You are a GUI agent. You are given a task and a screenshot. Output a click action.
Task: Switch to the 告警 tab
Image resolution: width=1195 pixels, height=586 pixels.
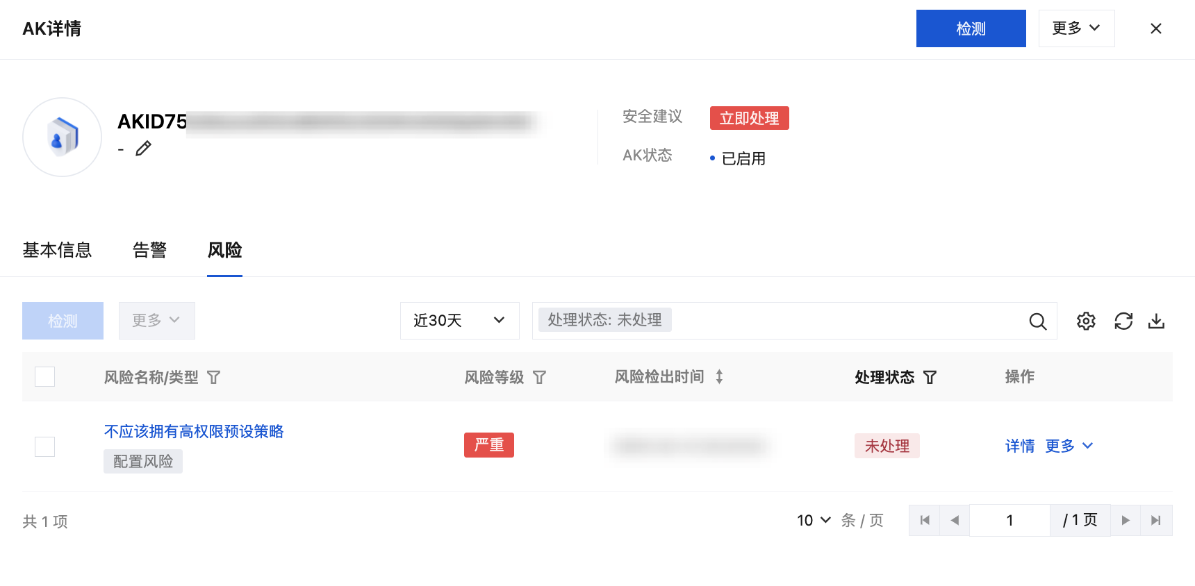[x=149, y=250]
